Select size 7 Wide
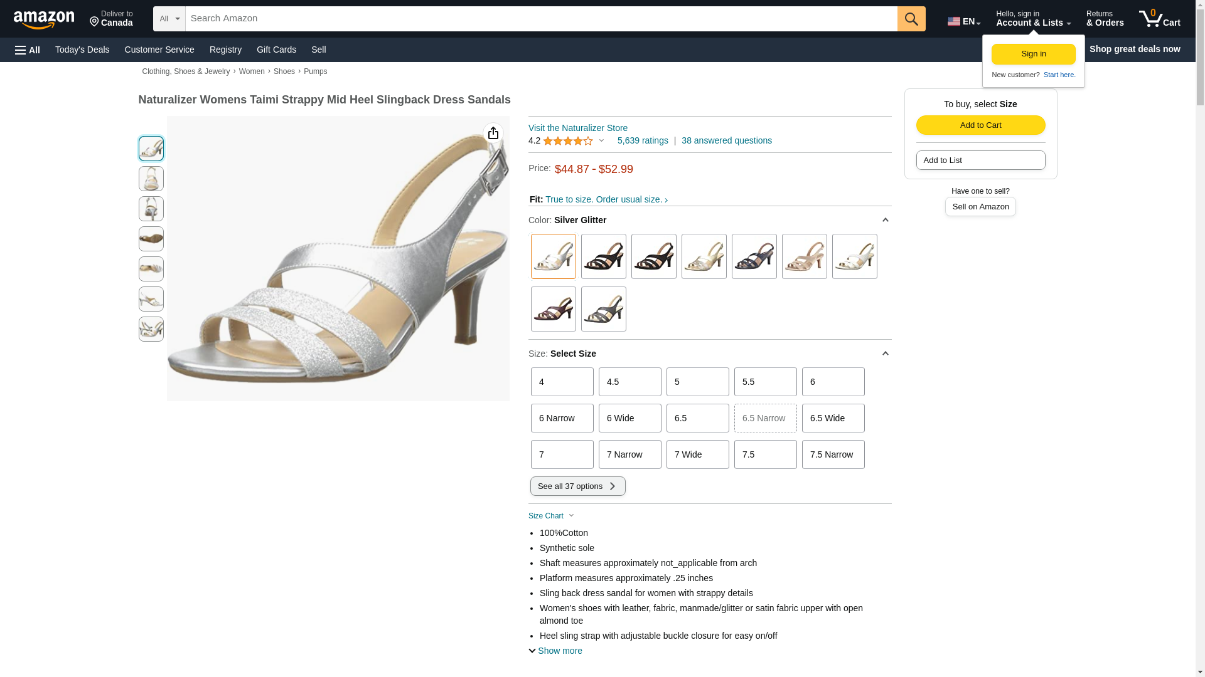 pos(697,454)
